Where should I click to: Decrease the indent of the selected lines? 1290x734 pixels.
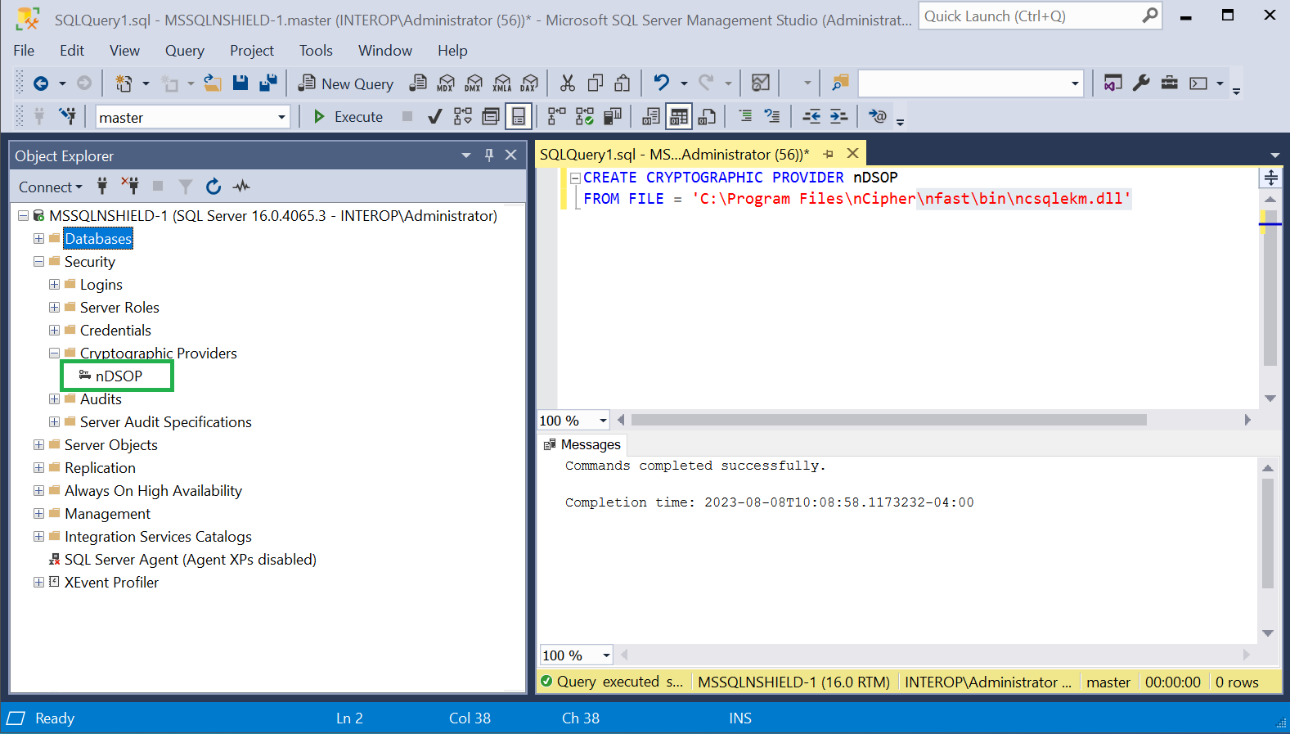pos(811,116)
